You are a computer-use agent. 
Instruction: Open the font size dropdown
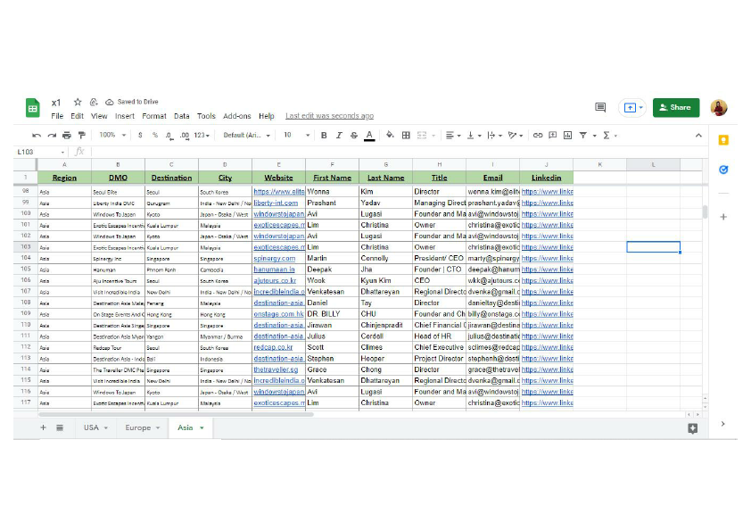pyautogui.click(x=294, y=135)
